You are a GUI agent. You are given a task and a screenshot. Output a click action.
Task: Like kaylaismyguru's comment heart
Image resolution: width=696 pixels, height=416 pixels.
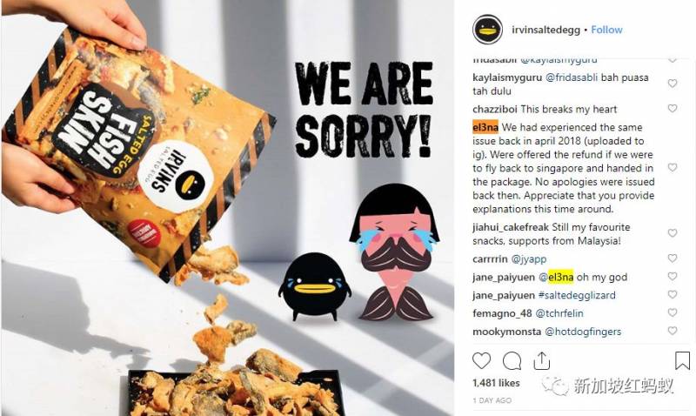point(673,84)
